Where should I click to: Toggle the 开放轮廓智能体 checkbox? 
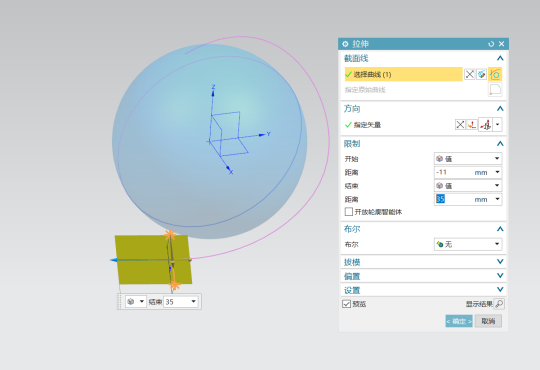pos(348,211)
